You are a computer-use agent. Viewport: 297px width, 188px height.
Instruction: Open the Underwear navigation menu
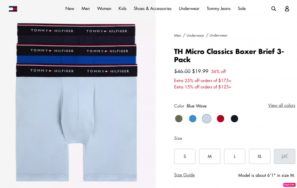pyautogui.click(x=189, y=9)
